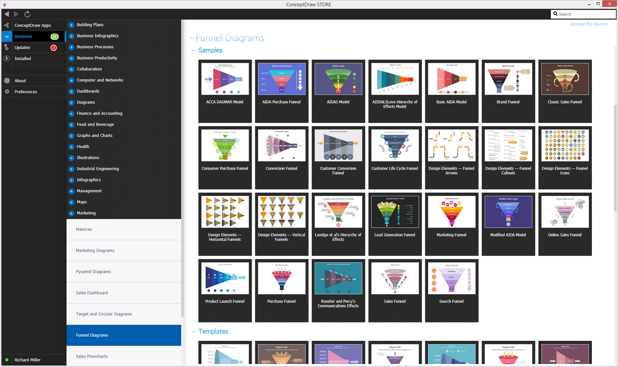Open Preferences from the sidebar
618x367 pixels.
pos(33,92)
